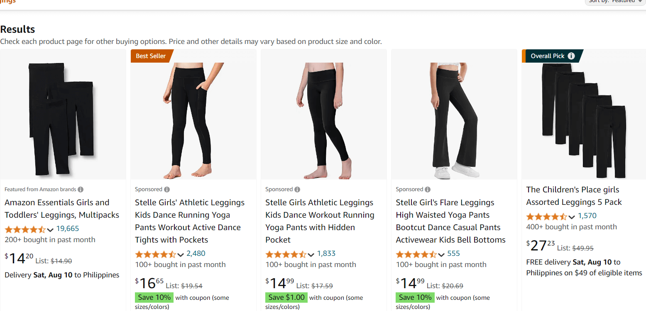This screenshot has height=311, width=646.
Task: Click Save $1.00 coupon badge
Action: pos(286,297)
